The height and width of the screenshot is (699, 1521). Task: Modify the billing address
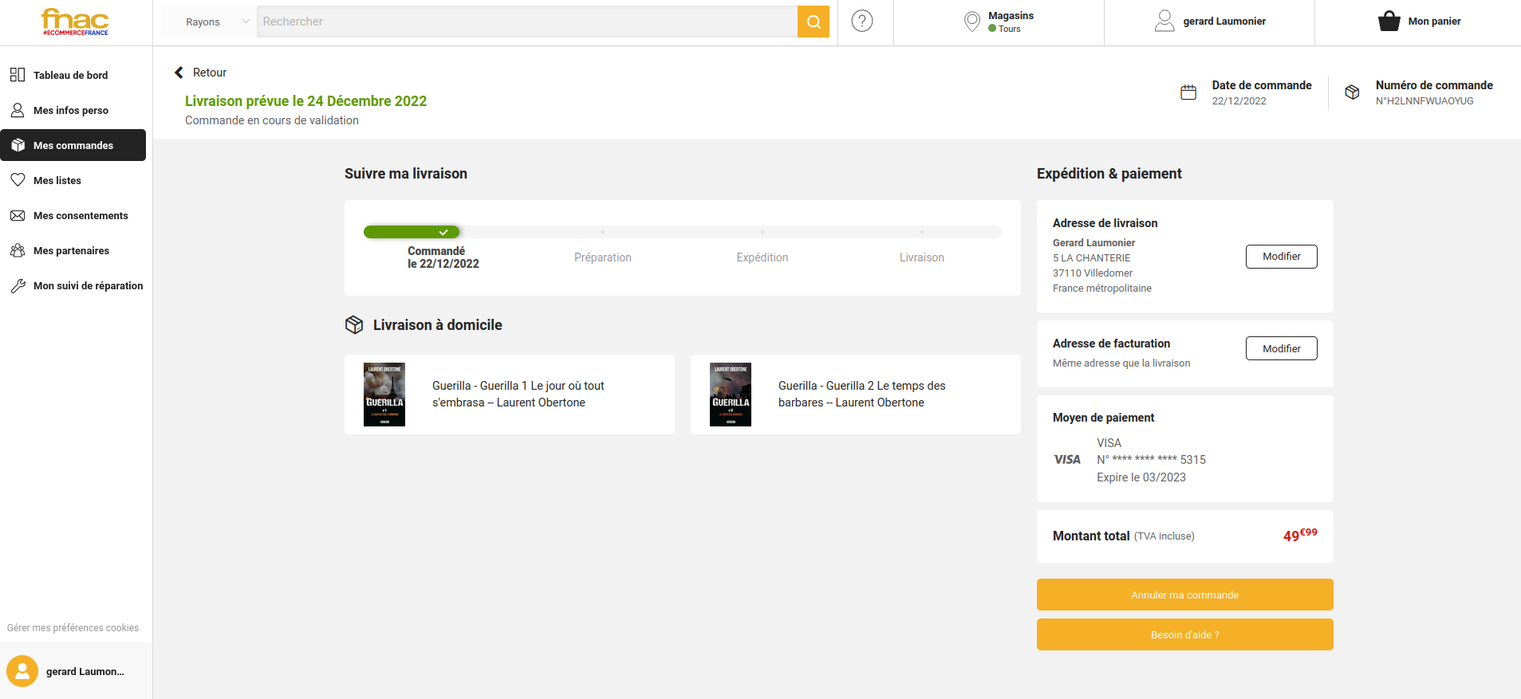1281,348
